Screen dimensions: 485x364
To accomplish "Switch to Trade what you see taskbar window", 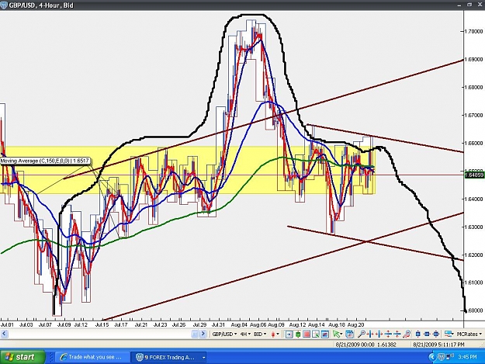I will coord(92,357).
